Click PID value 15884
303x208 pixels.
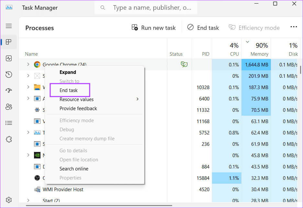(x=203, y=178)
